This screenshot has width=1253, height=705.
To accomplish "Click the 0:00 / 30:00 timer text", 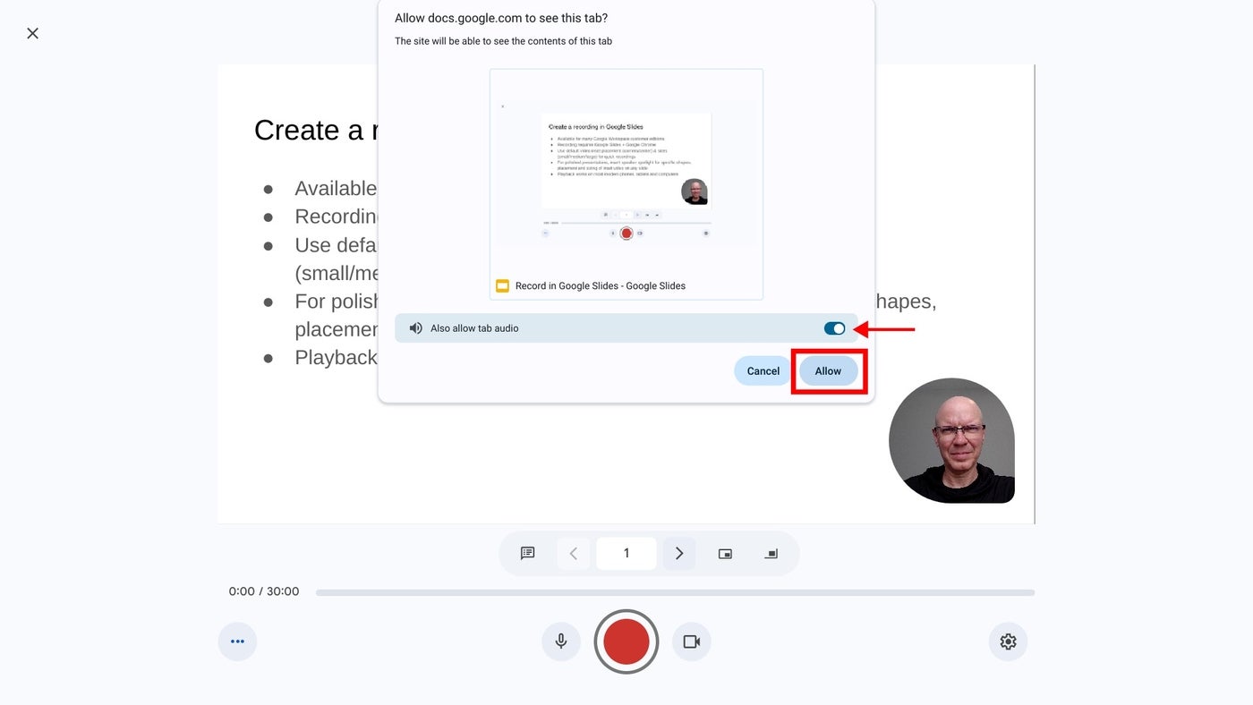I will click(264, 591).
